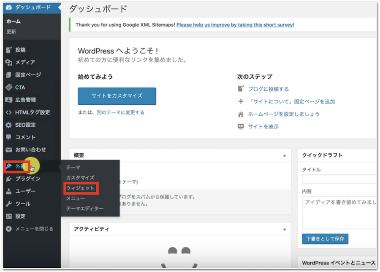
Task: Click the プラグイン plug icon
Action: click(8, 179)
